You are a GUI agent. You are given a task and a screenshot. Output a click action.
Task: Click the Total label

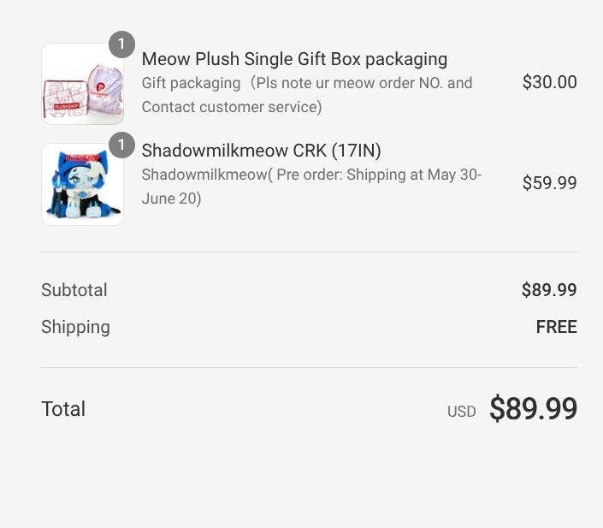pos(63,409)
